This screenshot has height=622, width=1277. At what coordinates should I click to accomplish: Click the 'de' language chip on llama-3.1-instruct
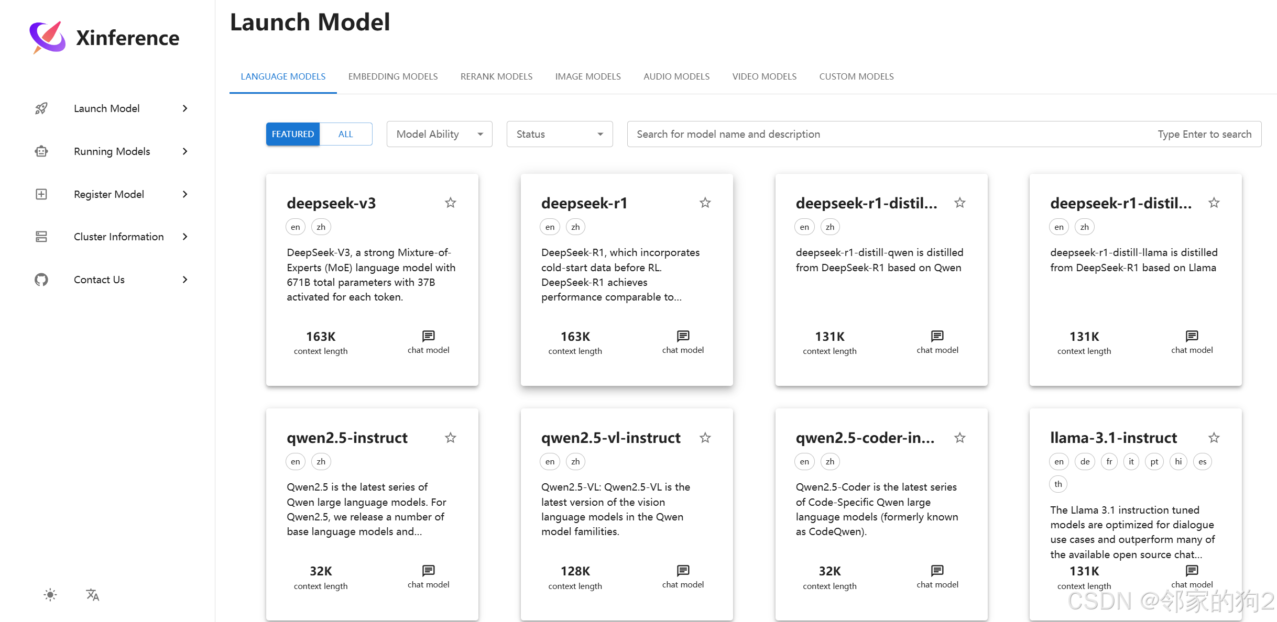click(1085, 461)
